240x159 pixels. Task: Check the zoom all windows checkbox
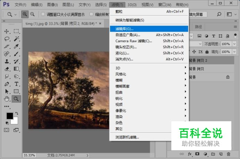(91, 14)
